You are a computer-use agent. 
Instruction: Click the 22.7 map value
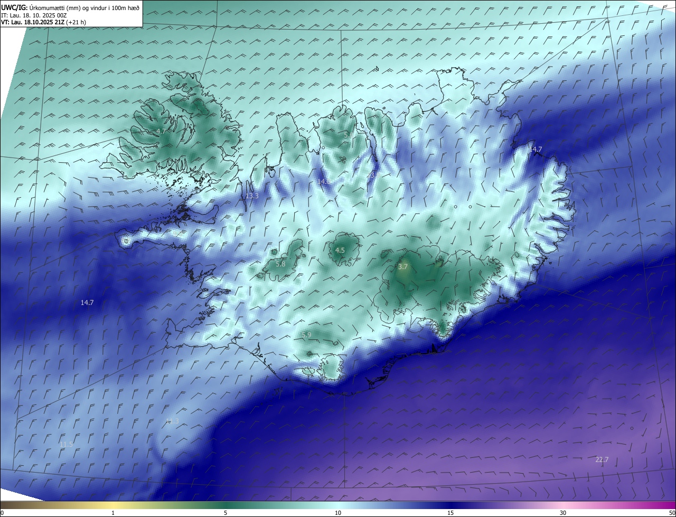pos(602,460)
